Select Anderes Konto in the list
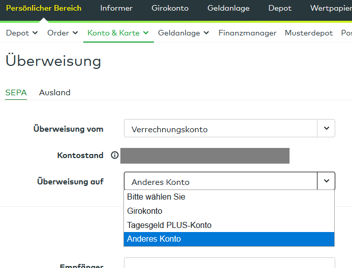352x268 pixels. [x=154, y=239]
